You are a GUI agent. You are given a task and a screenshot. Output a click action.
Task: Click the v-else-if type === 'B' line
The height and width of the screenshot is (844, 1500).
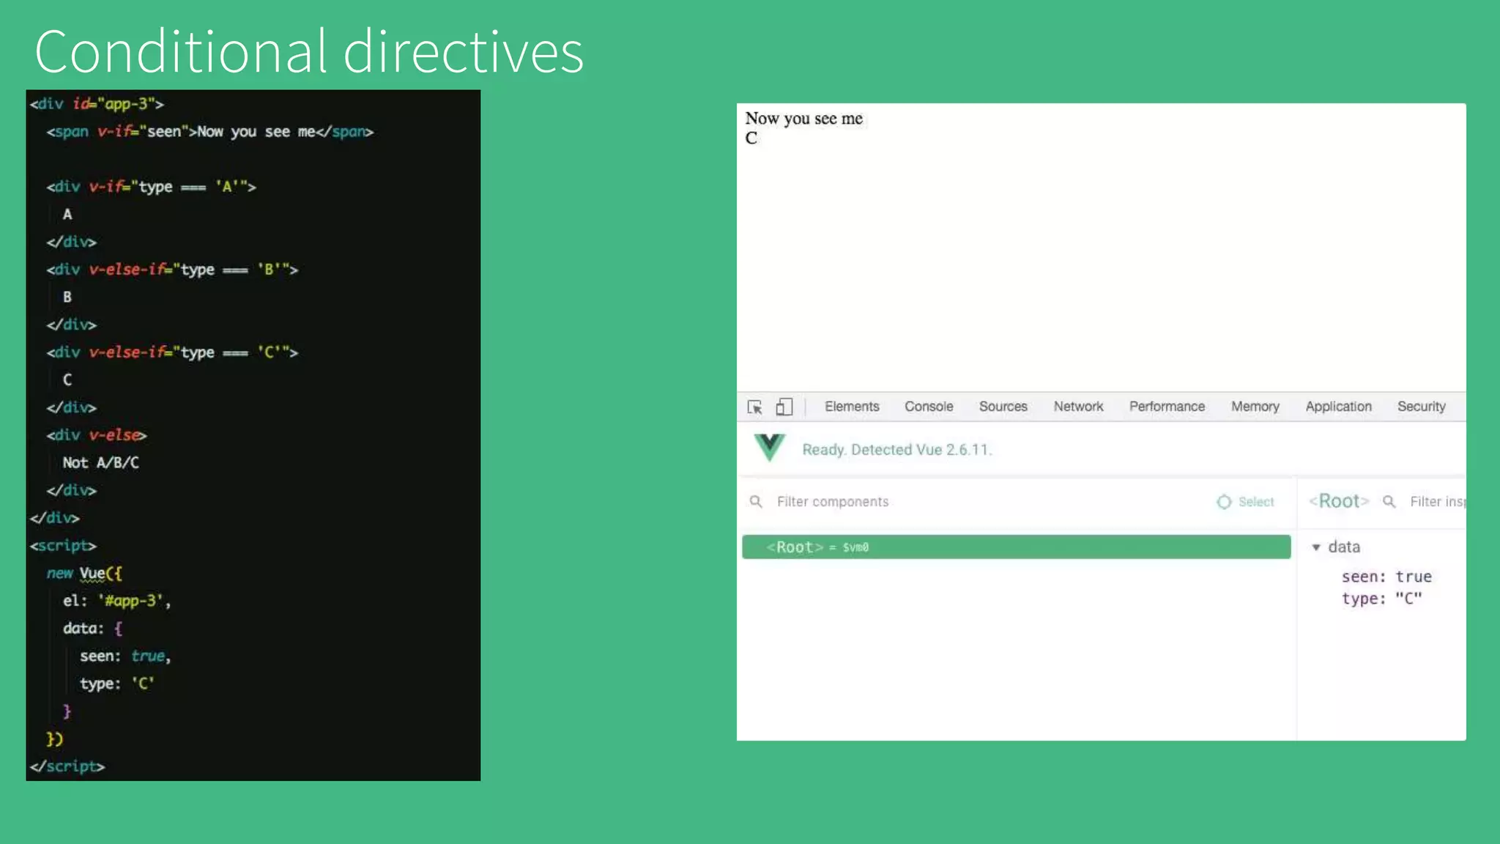click(172, 270)
